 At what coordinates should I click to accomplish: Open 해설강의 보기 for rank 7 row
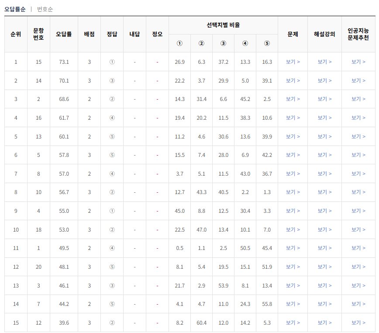tap(324, 173)
